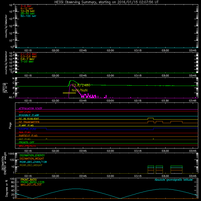Select the ATTENUATOR_STATE flag label
The height and width of the screenshot is (201, 201).
[x=30, y=109]
